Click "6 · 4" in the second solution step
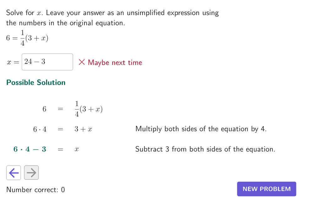 40,129
